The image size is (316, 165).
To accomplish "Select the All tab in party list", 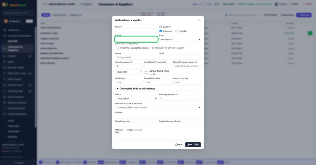I will [x=46, y=15].
